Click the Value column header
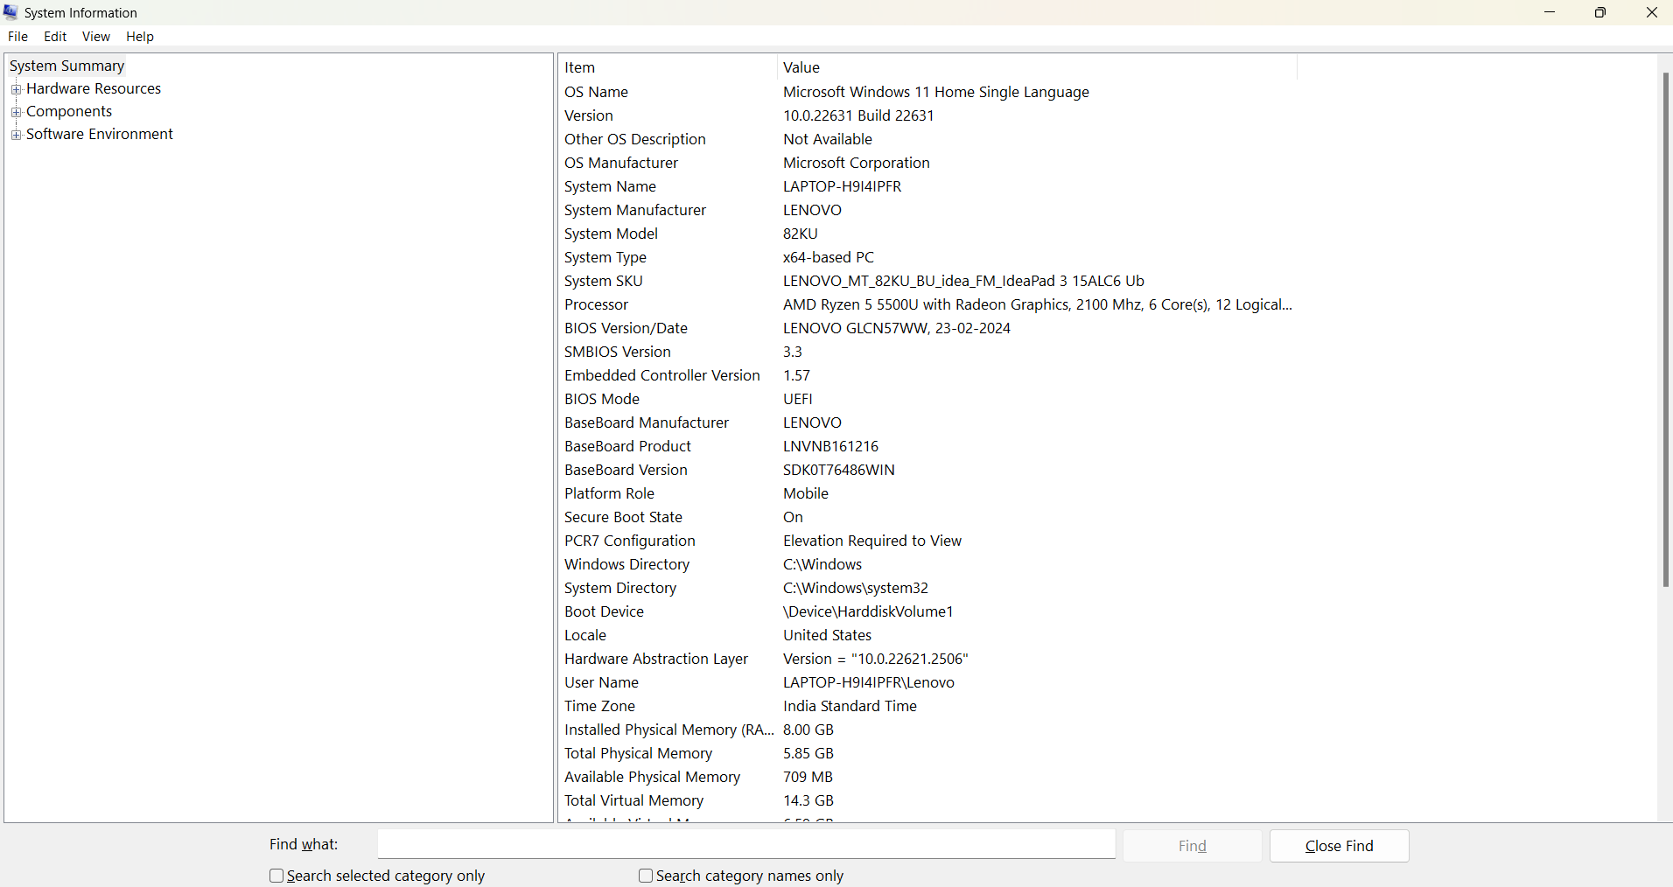1673x887 pixels. click(x=801, y=66)
